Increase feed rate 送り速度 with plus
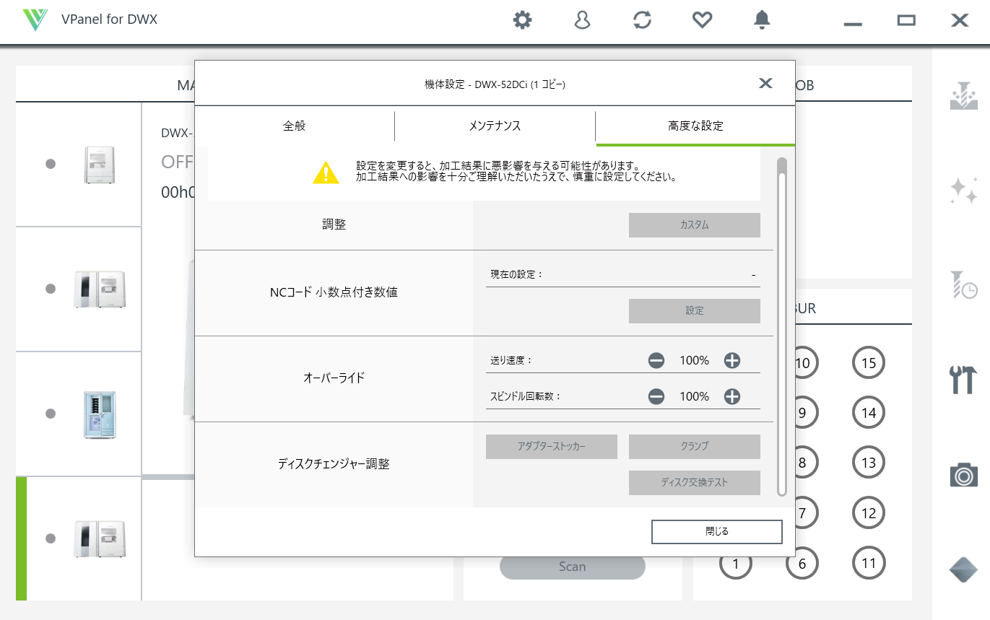Image resolution: width=990 pixels, height=620 pixels. click(x=732, y=360)
